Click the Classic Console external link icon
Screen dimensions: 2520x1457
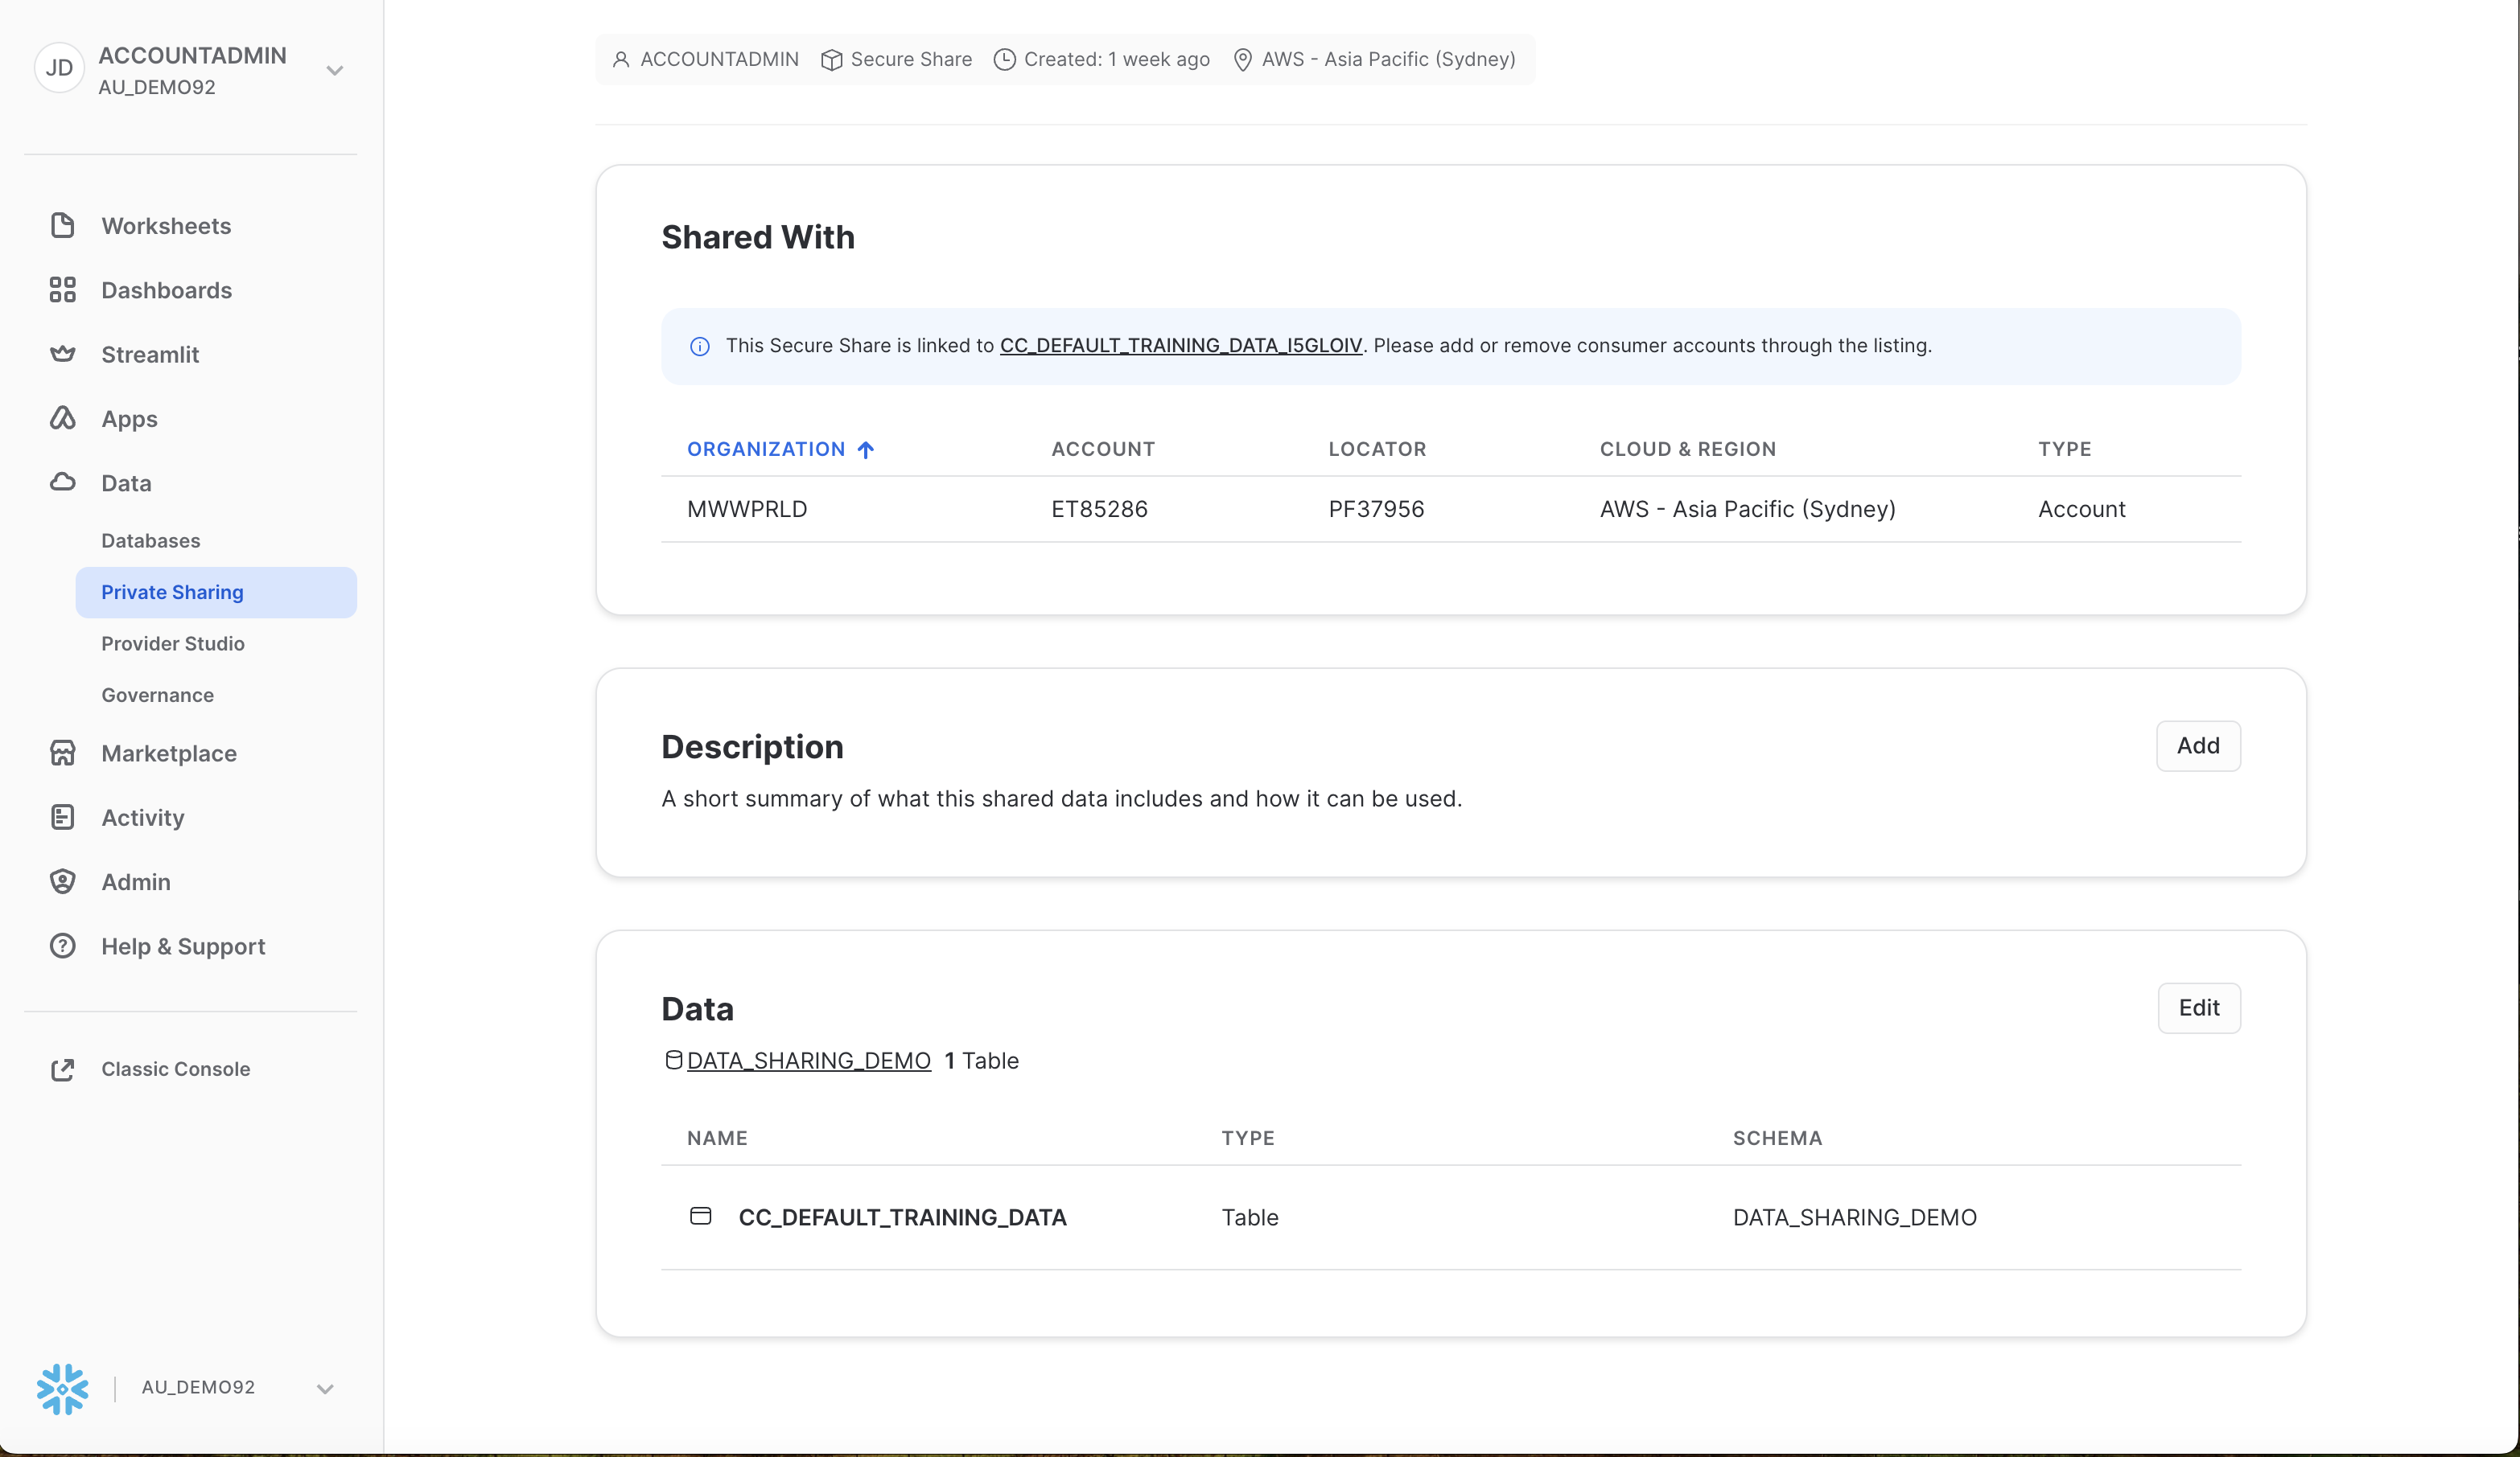(62, 1069)
